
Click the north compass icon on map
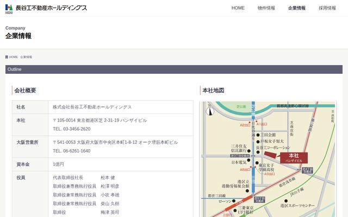(x=210, y=110)
